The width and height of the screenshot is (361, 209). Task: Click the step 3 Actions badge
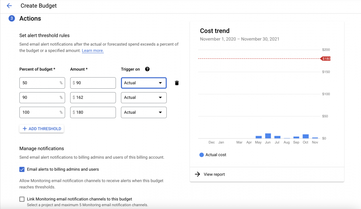12,18
